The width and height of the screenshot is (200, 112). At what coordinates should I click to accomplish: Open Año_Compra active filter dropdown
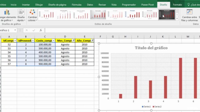point(92,40)
